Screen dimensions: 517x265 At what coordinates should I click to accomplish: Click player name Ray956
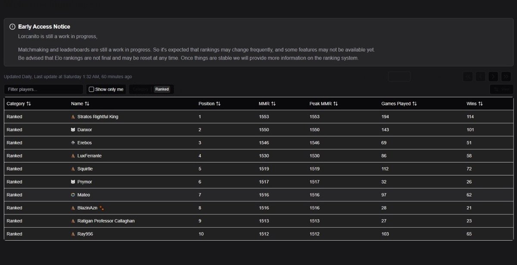(x=85, y=234)
